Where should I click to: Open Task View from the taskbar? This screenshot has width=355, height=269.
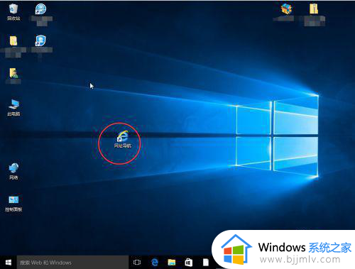click(x=137, y=262)
